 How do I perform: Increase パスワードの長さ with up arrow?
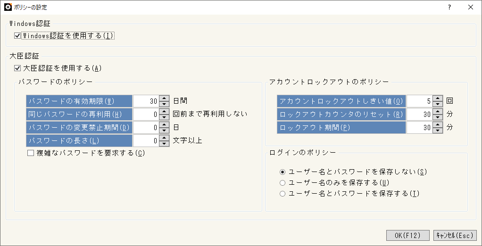pos(164,138)
